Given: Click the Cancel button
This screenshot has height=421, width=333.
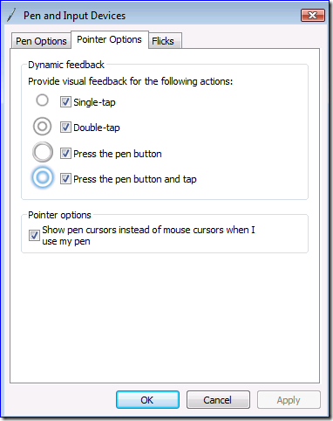Looking at the screenshot, I should 218,400.
